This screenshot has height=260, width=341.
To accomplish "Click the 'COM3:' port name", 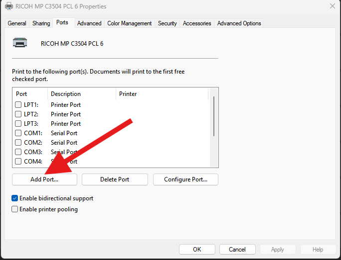I will (33, 152).
